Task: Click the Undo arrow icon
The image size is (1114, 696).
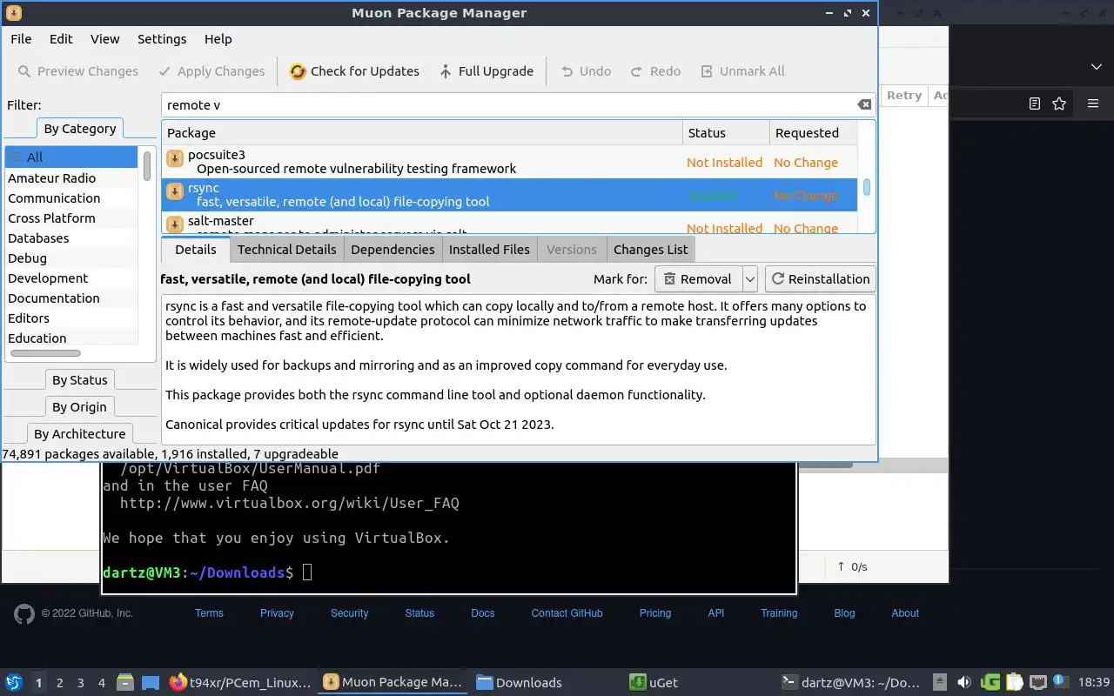Action: [567, 71]
